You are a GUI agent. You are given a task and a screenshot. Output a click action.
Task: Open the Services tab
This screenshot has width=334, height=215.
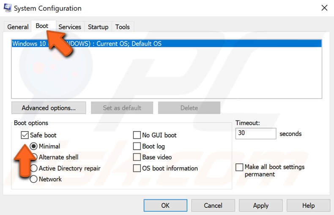(x=70, y=27)
